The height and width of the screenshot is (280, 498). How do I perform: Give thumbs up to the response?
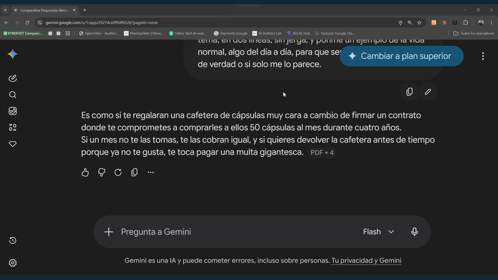coord(85,172)
